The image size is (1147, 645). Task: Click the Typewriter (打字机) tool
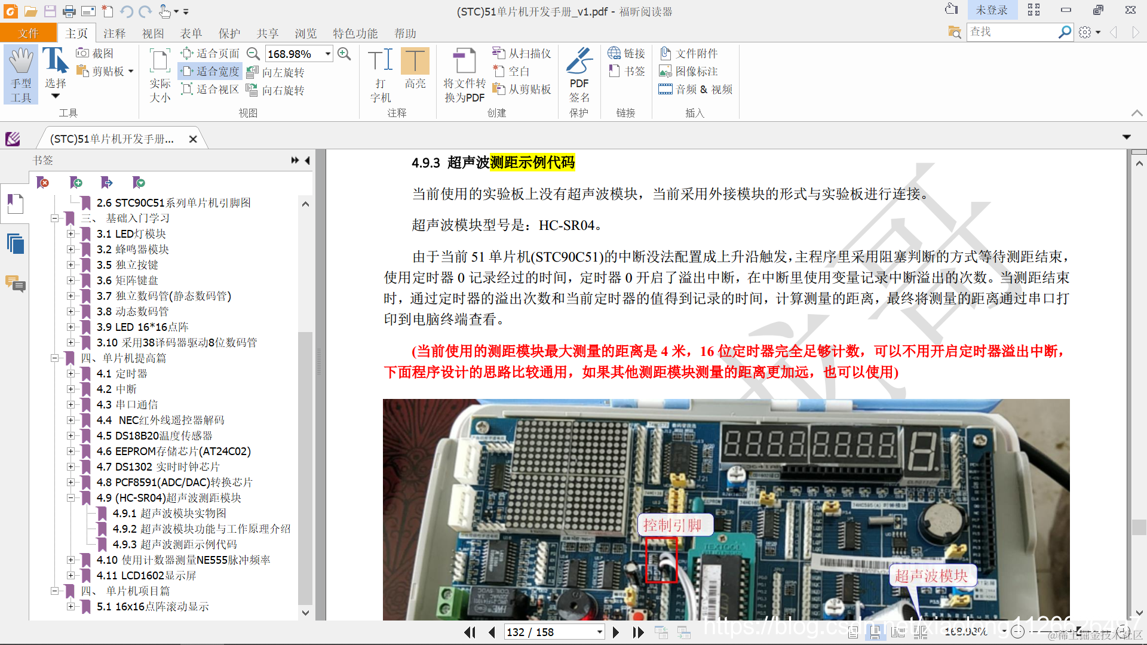click(x=380, y=75)
